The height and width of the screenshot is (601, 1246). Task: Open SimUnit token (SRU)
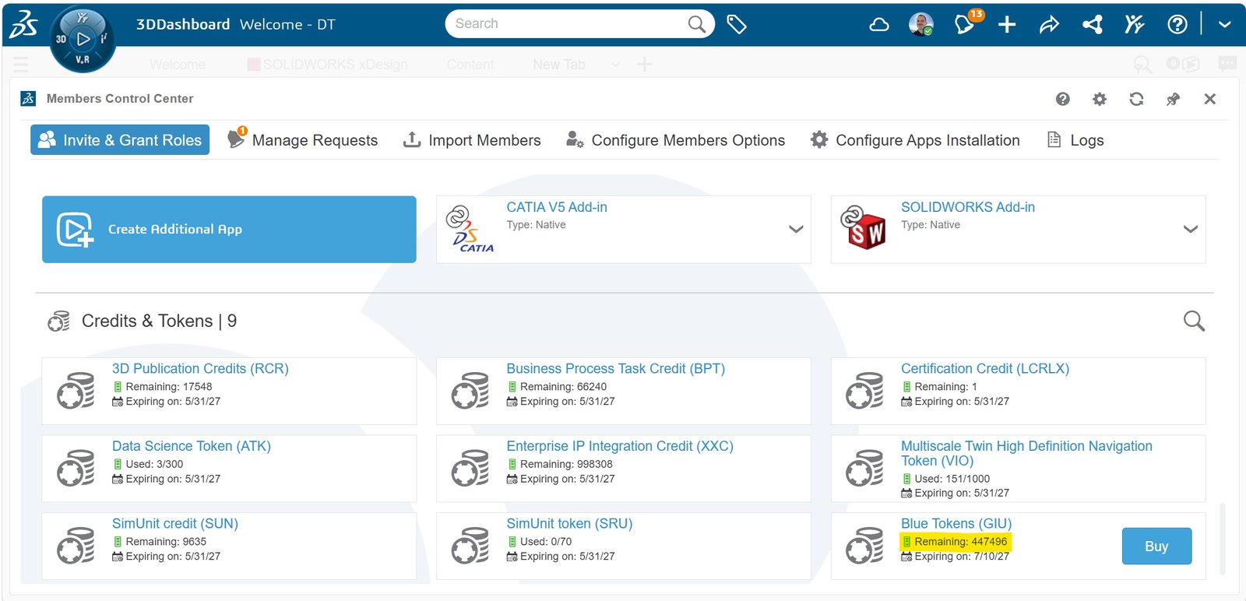569,524
